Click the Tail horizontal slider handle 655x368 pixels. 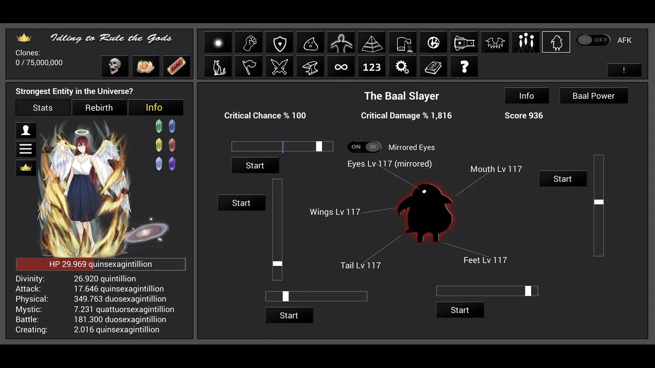tap(286, 296)
